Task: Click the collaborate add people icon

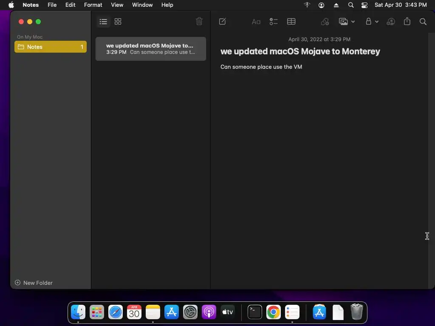Action: [391, 22]
